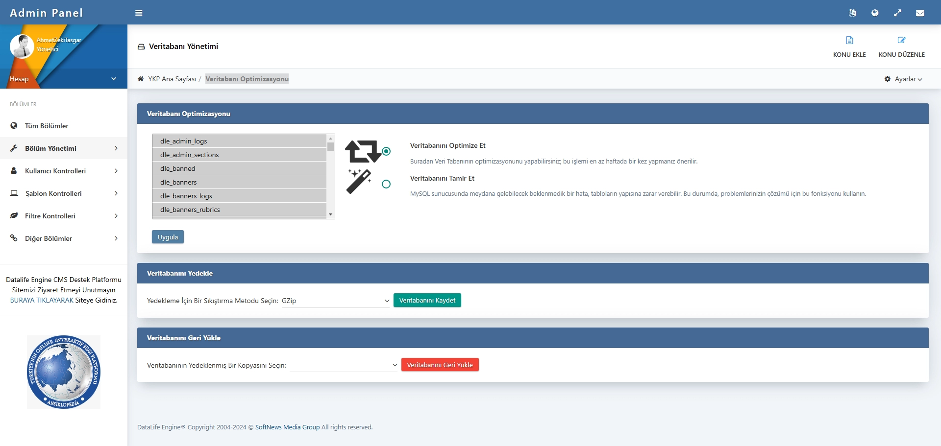Select the Veritabanını Optimize Et radio button
The width and height of the screenshot is (941, 446).
coord(386,151)
